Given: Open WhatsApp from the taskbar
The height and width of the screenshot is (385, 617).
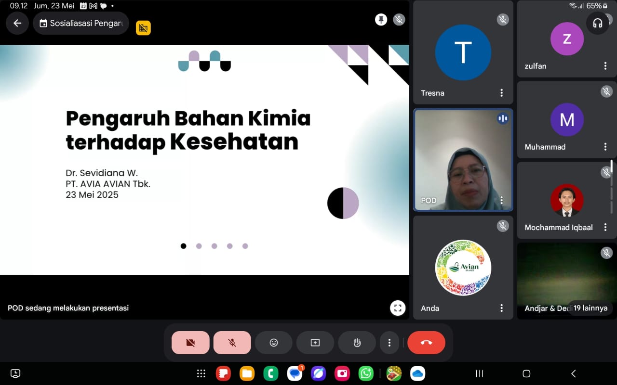Looking at the screenshot, I should [366, 373].
